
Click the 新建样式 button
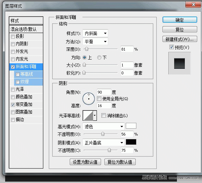[180, 39]
